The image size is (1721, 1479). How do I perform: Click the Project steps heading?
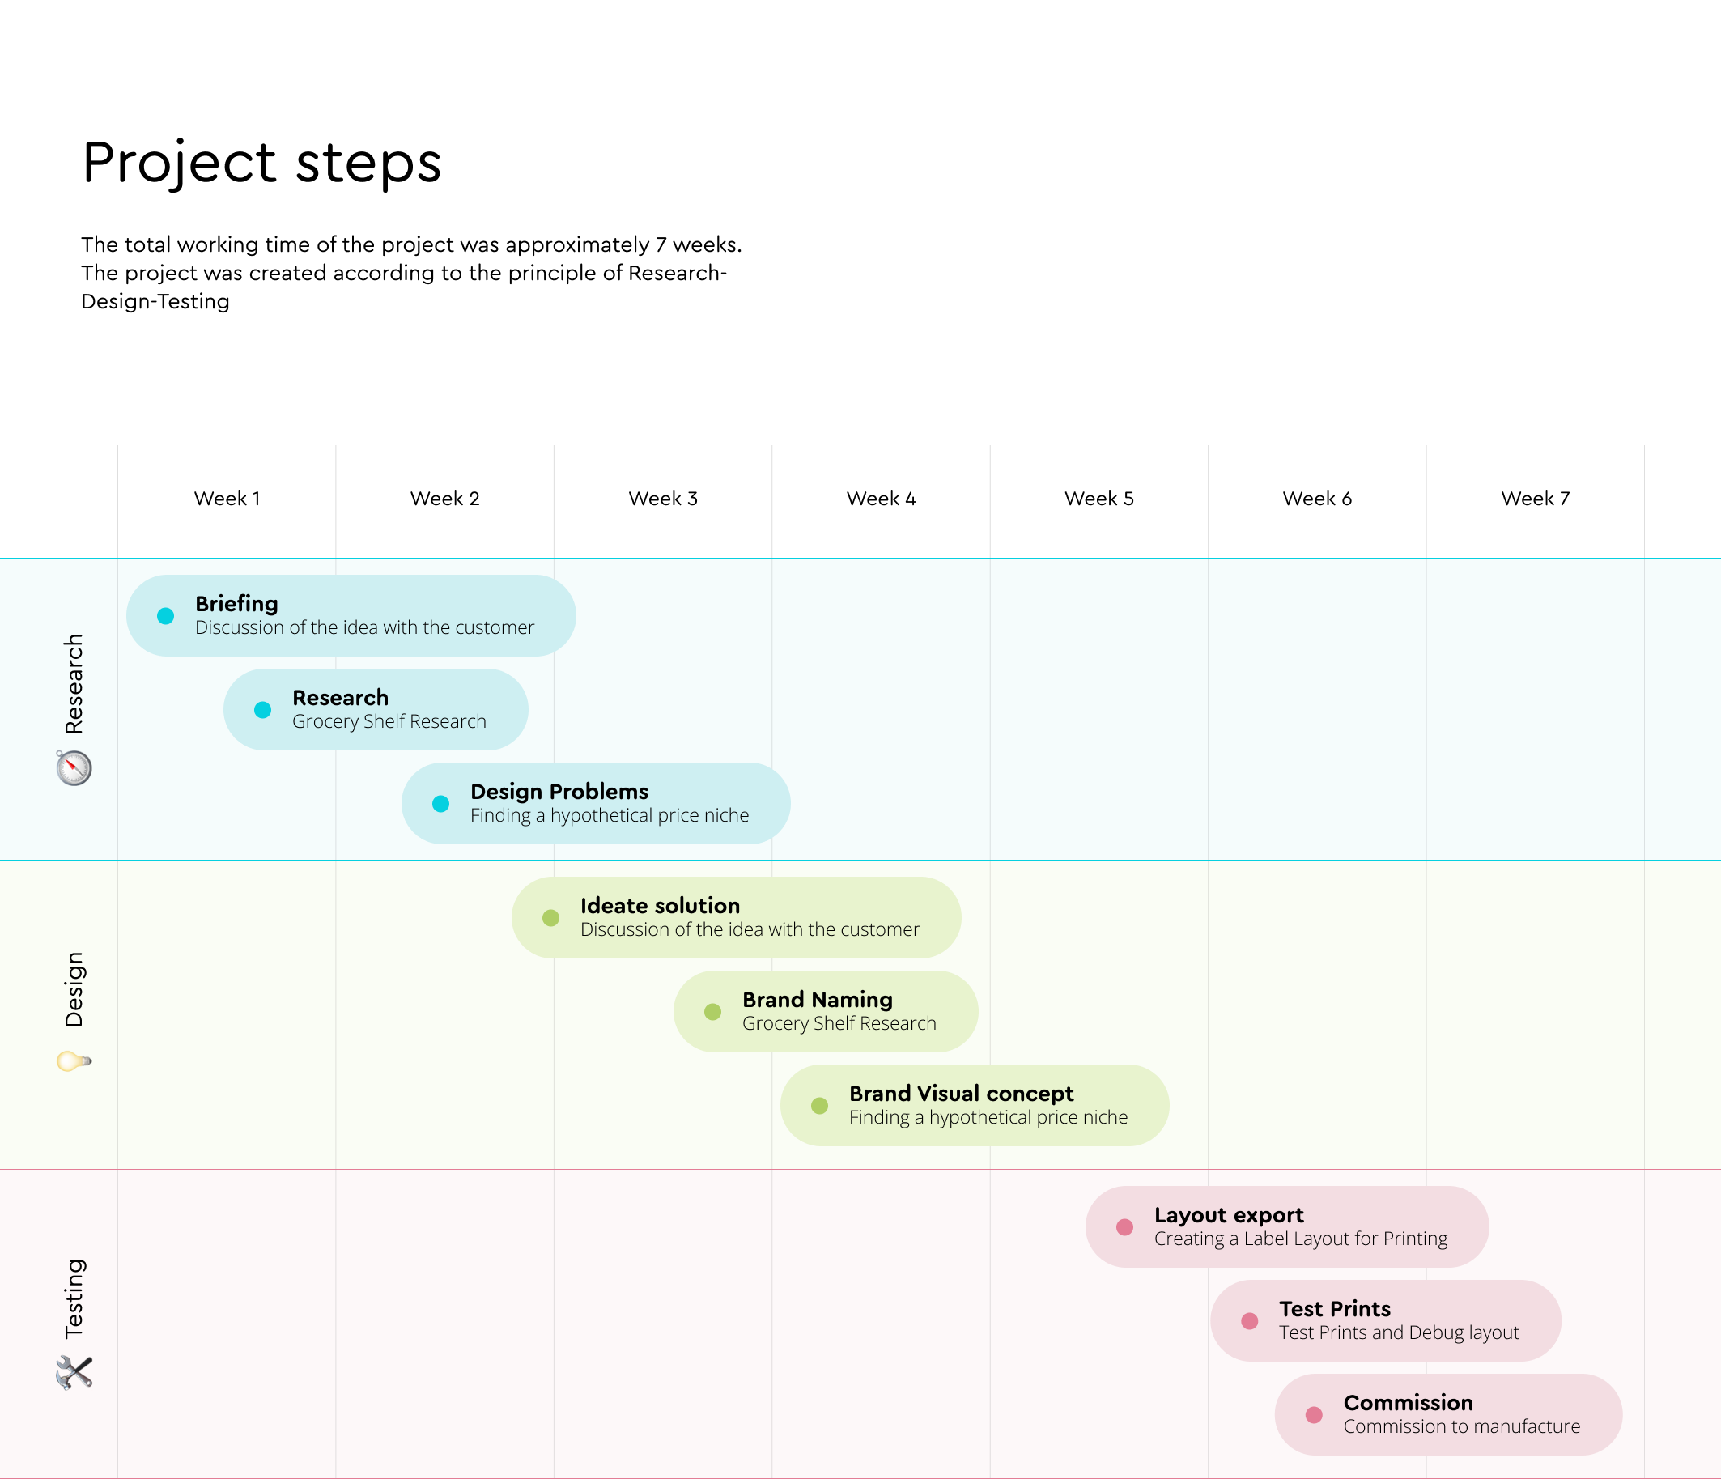[261, 162]
